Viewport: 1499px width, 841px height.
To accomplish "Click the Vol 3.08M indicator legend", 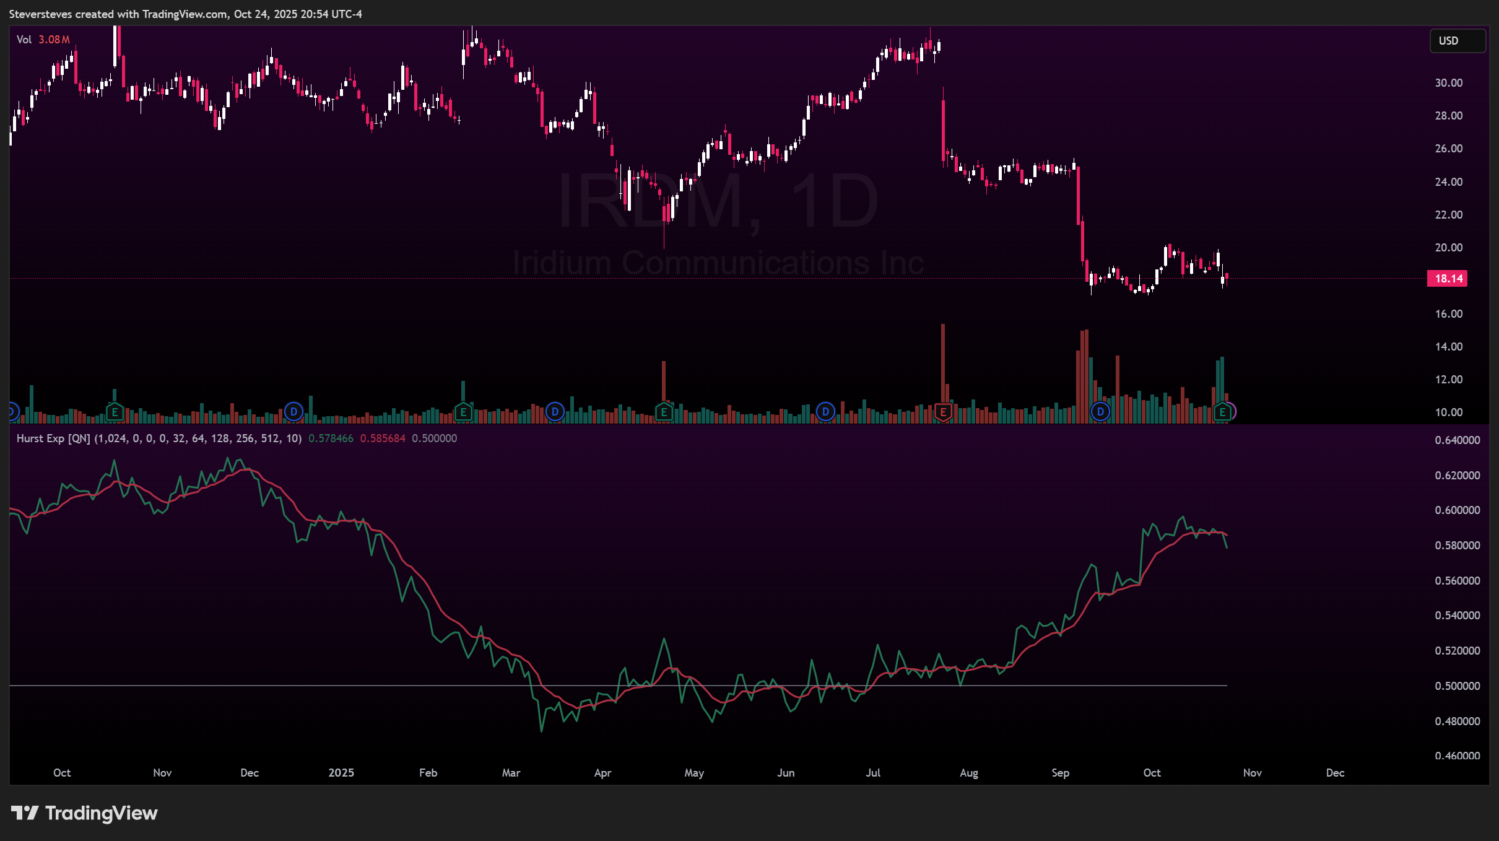I will tap(43, 40).
